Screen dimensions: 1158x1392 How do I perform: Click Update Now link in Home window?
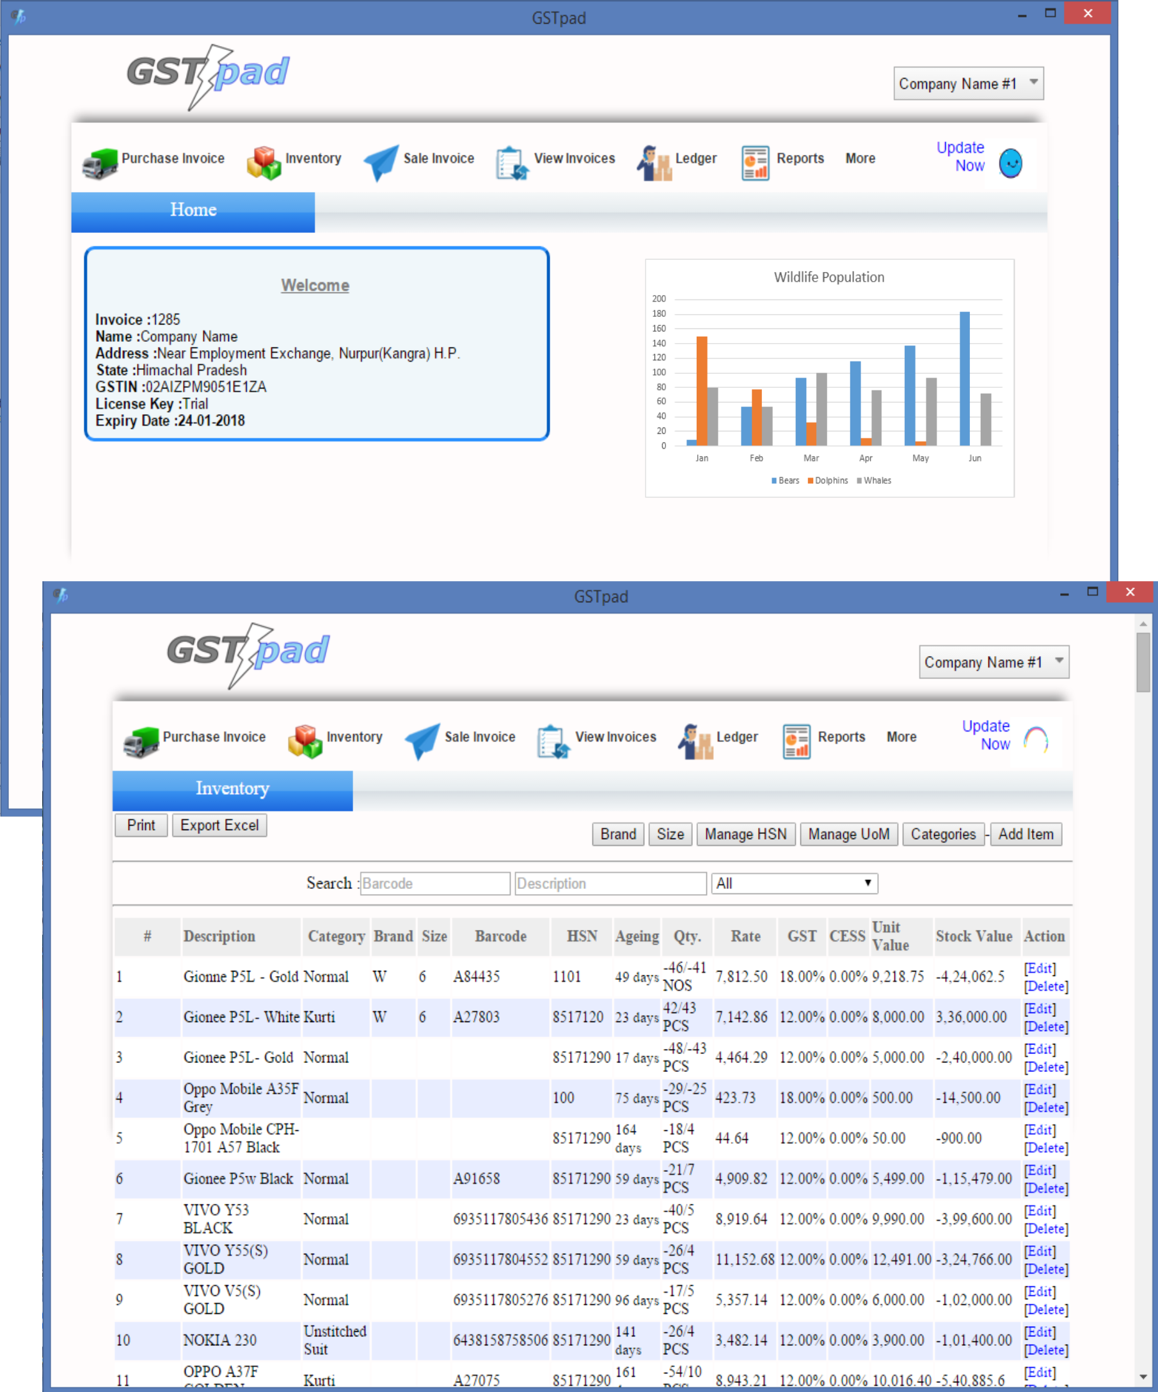click(960, 156)
